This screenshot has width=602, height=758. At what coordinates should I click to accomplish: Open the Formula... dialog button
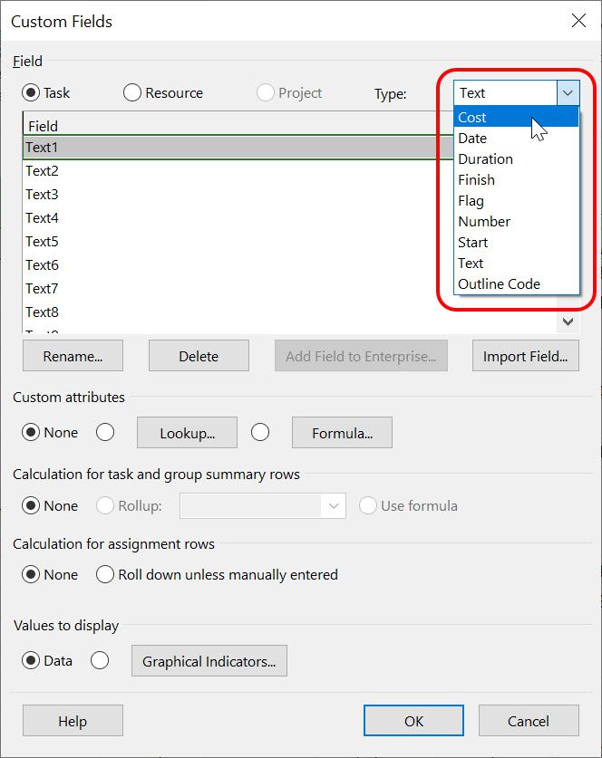point(342,433)
